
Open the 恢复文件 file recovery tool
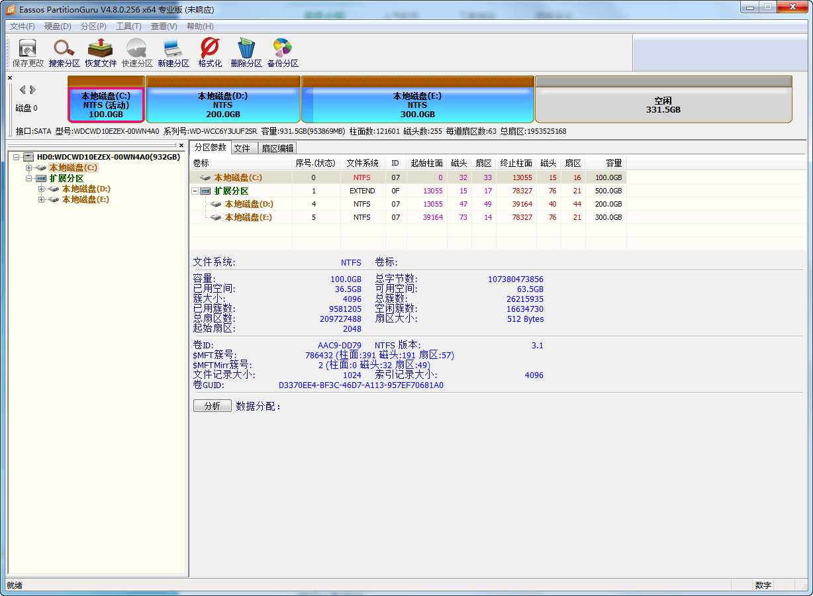[100, 52]
